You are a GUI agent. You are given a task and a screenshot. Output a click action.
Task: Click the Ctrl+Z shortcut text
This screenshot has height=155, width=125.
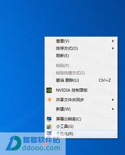pyautogui.click(x=105, y=80)
